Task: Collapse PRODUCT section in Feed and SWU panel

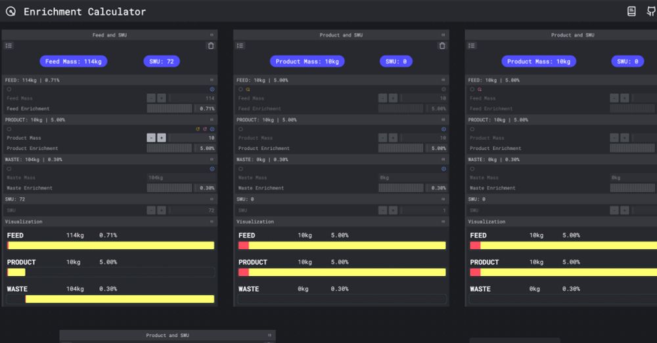Action: (x=212, y=119)
